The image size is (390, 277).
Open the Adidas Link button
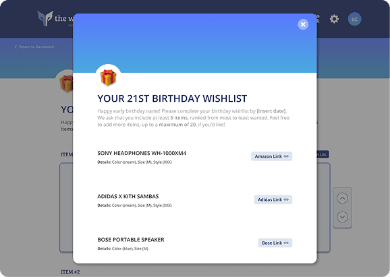coord(273,199)
